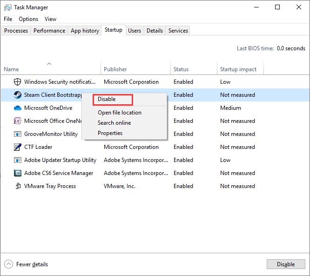Screen dimensions: 310x276
Task: Collapse view with Fewer details arrow icon
Action: tap(8, 264)
